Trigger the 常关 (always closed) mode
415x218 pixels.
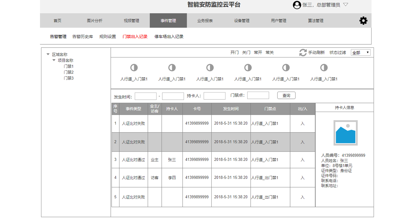click(270, 52)
